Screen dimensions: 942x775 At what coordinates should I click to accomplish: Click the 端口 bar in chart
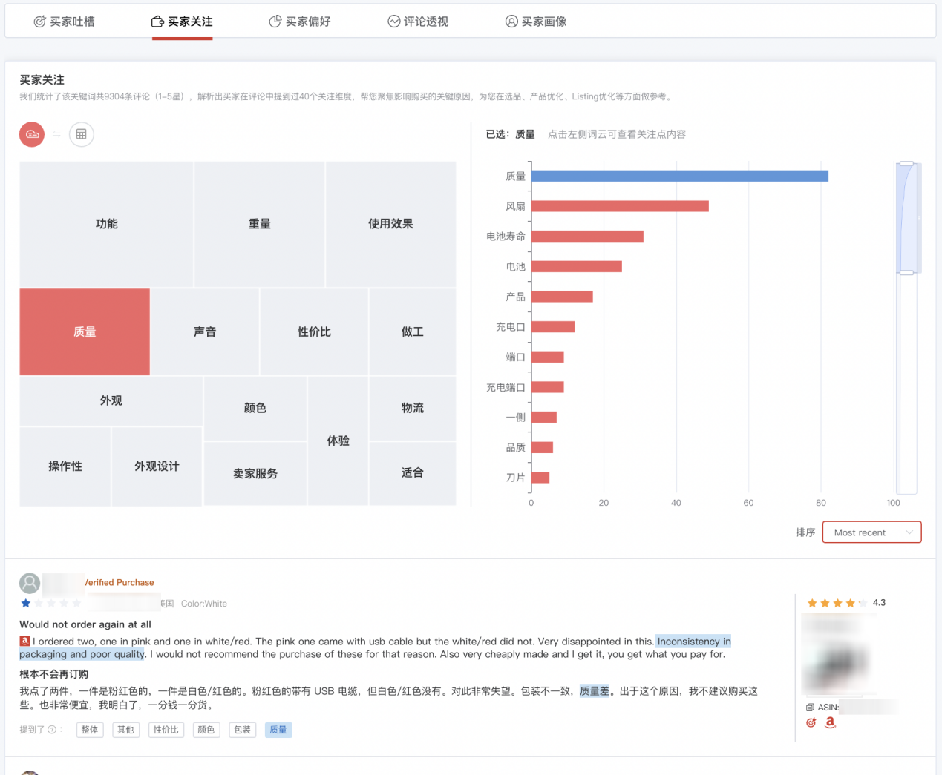pos(548,357)
